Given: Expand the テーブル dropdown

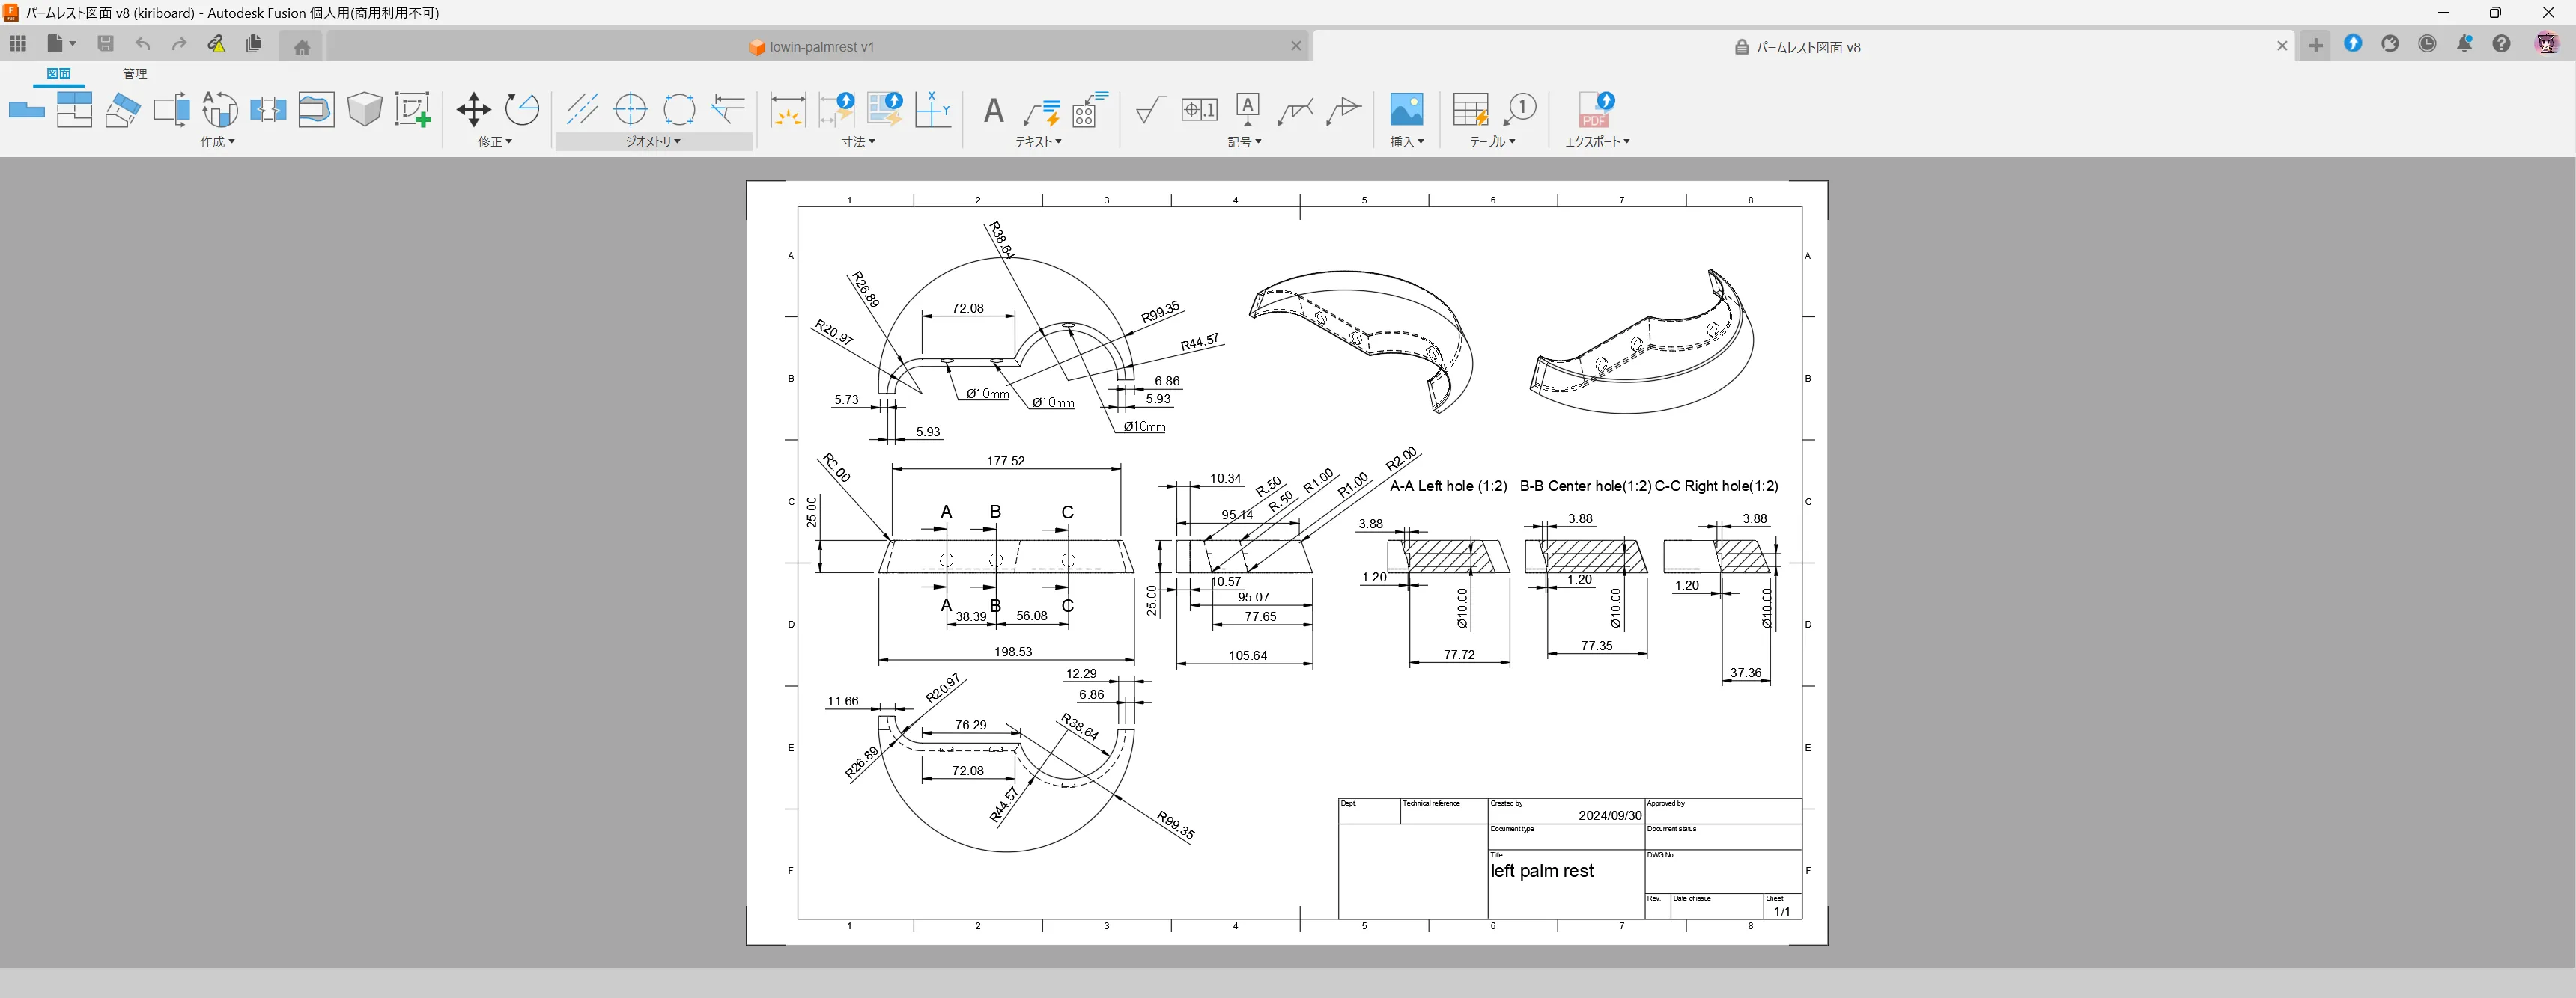Looking at the screenshot, I should point(1490,141).
